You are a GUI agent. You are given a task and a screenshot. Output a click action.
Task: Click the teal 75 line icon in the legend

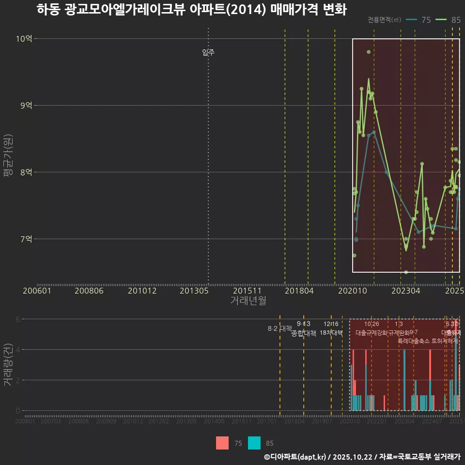[x=412, y=20]
